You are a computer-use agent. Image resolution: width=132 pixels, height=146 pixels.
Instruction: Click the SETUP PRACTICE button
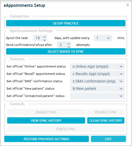(x=66, y=23)
